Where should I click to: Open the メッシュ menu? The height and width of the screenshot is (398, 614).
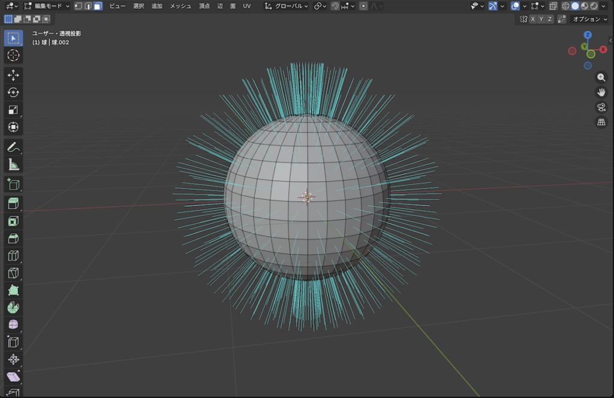coord(180,6)
